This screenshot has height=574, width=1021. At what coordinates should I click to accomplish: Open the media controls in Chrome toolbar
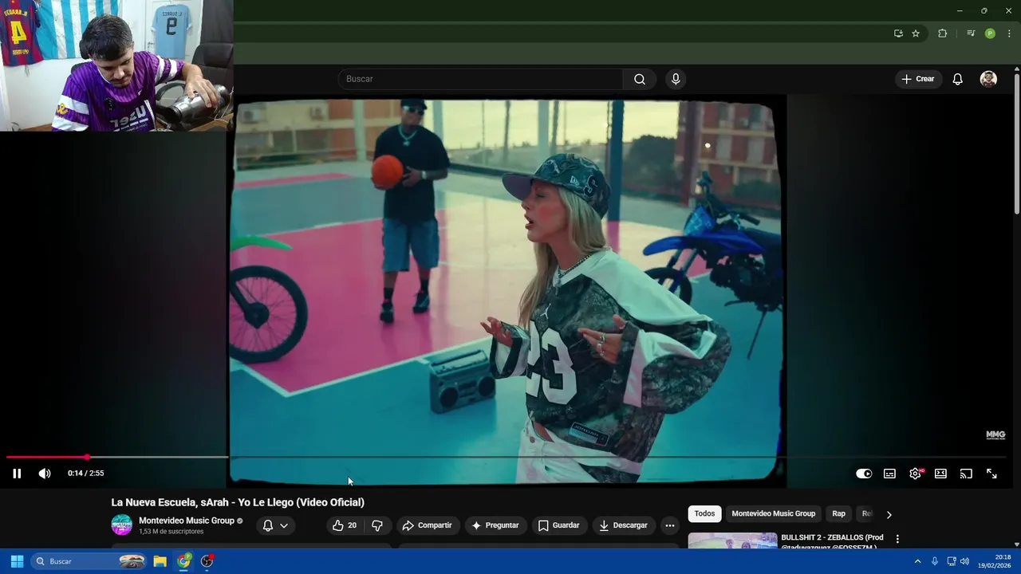[971, 33]
